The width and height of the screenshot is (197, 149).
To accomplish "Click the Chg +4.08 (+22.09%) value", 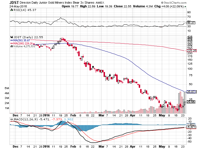I will (x=169, y=6).
